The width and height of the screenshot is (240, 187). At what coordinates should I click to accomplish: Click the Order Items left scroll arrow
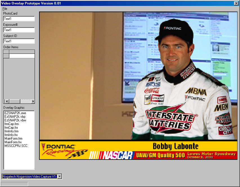(x=7, y=101)
